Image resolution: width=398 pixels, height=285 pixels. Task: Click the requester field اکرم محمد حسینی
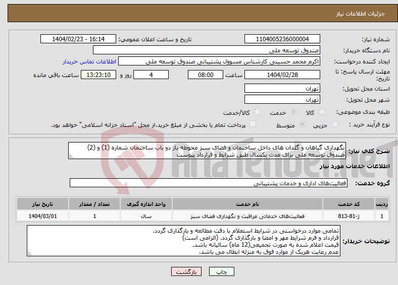219,61
